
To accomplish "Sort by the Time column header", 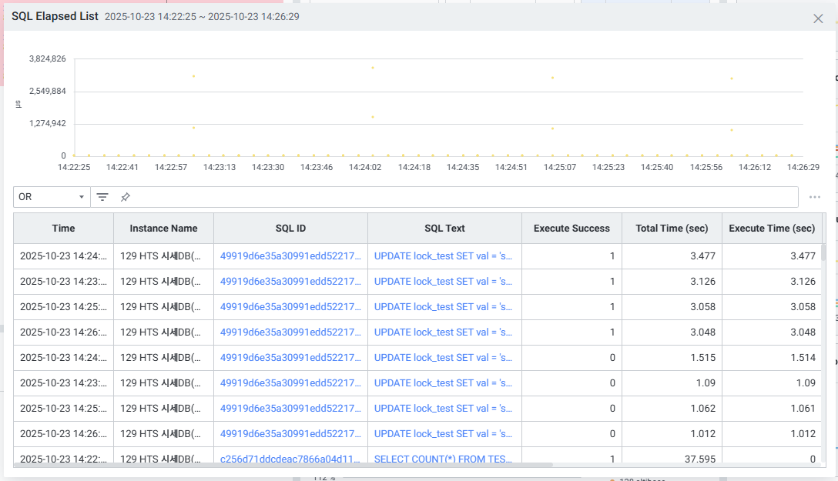I will pos(63,229).
